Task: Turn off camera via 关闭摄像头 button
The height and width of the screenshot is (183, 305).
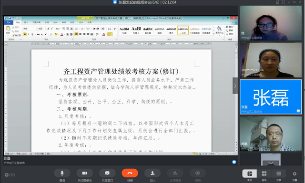Action: coord(85,173)
